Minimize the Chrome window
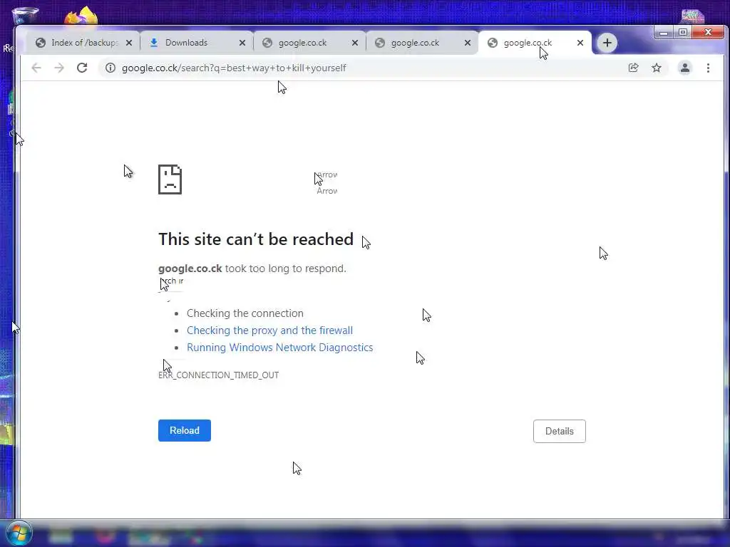730x547 pixels. [664, 32]
